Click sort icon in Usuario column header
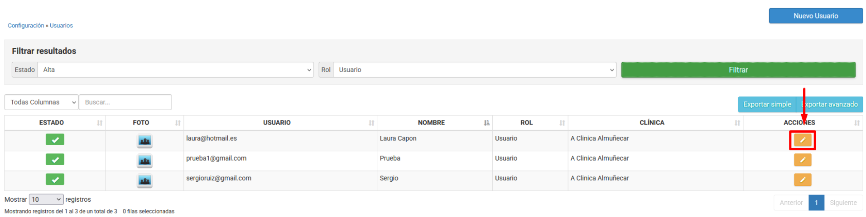This screenshot has height=217, width=866. 371,123
